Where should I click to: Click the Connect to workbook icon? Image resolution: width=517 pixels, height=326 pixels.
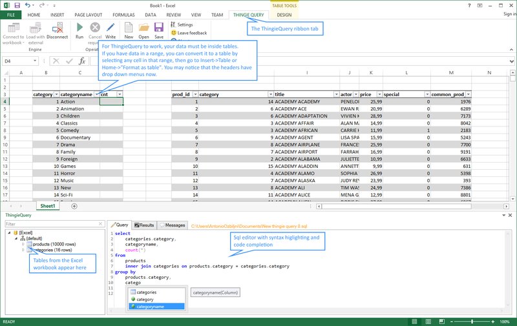pyautogui.click(x=14, y=28)
